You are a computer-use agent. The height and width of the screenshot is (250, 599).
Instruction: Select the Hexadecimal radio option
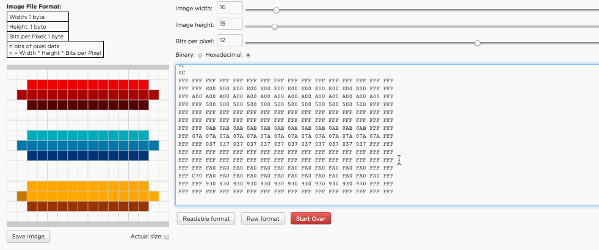248,55
